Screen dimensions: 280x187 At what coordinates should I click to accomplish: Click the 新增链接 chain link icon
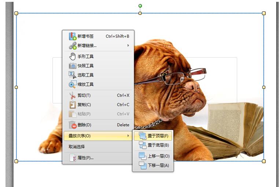click(x=73, y=46)
